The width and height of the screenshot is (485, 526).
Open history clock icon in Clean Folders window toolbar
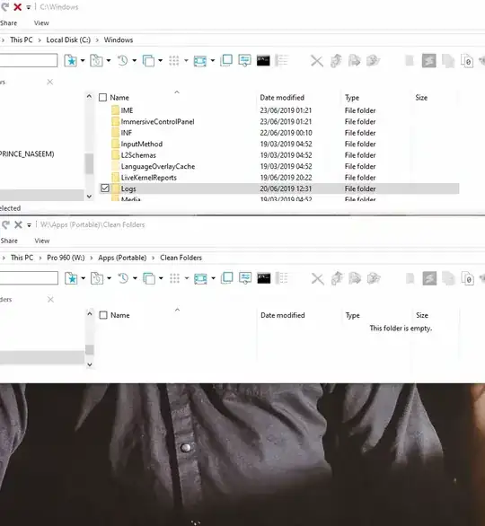[x=123, y=278]
